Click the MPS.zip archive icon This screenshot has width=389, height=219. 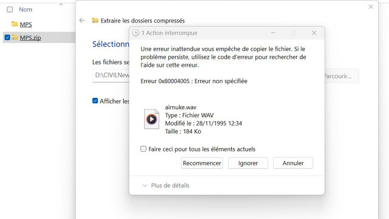[x=15, y=38]
